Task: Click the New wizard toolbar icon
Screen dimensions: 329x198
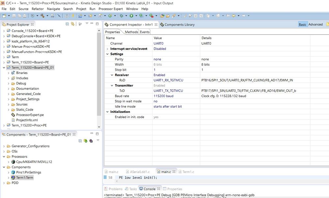Action: click(4, 16)
